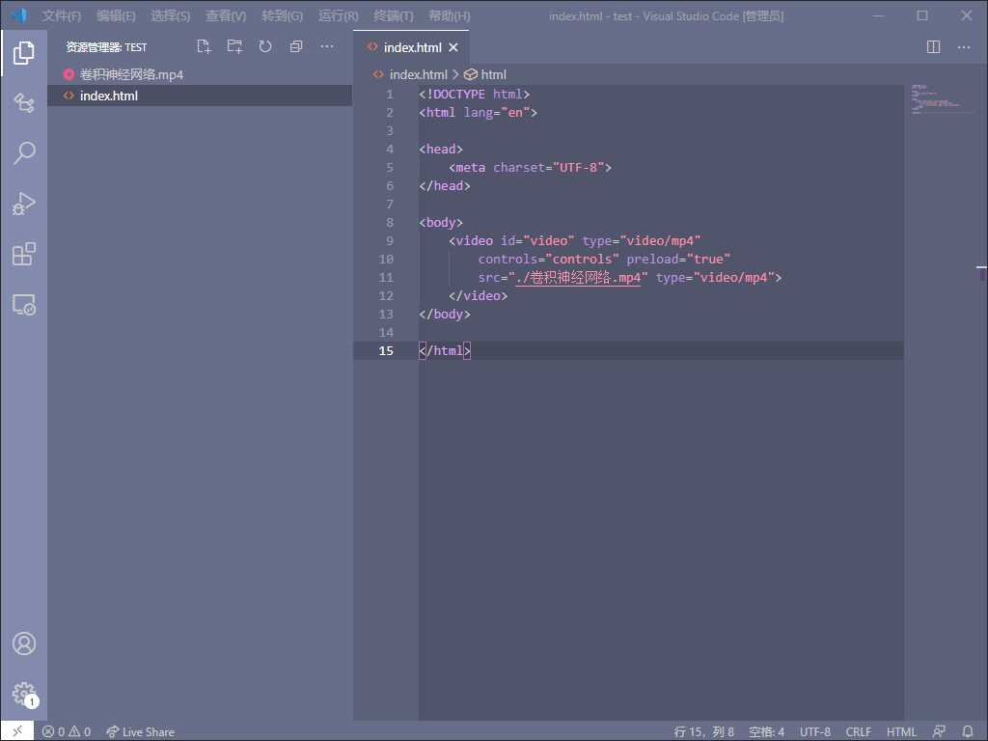This screenshot has width=988, height=741.
Task: Open the notifications bell
Action: point(967,731)
